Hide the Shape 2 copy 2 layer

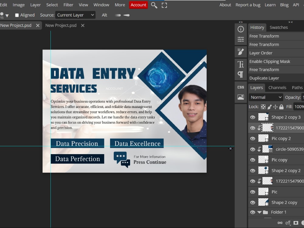coord(253,171)
